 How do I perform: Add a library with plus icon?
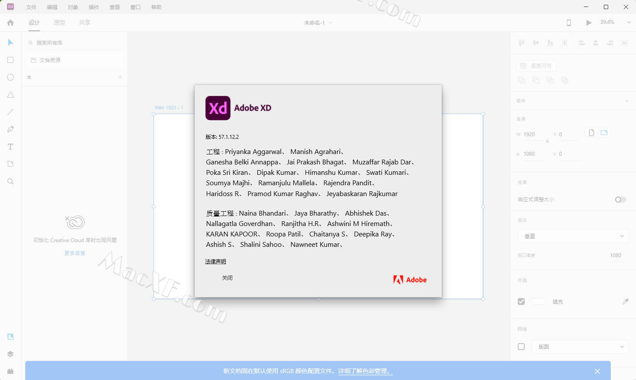pyautogui.click(x=120, y=77)
